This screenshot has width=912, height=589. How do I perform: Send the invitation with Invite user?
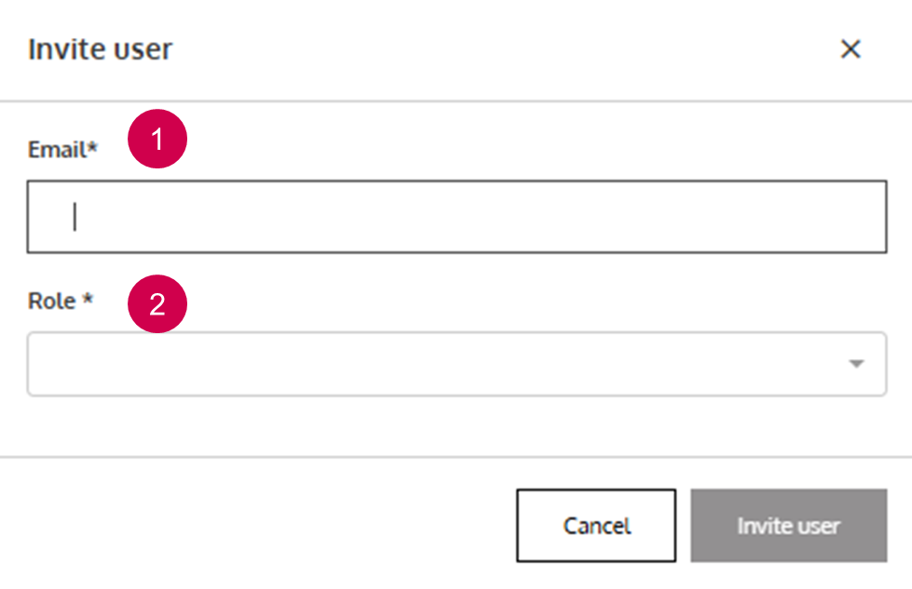pos(788,526)
